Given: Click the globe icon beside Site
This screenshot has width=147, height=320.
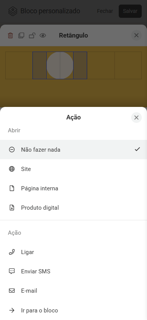Looking at the screenshot, I should (12, 169).
